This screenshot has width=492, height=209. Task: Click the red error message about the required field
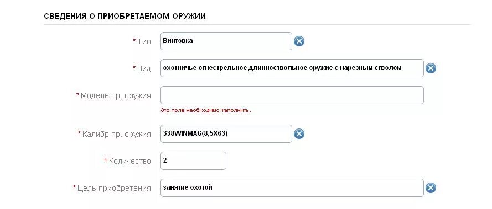pyautogui.click(x=206, y=110)
